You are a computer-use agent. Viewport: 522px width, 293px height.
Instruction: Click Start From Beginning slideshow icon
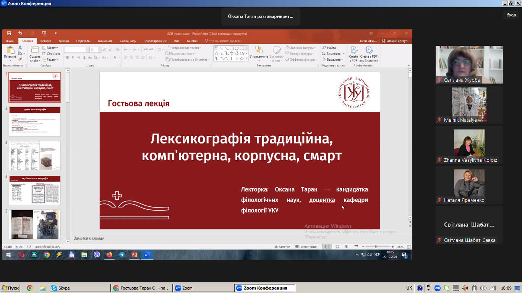click(x=44, y=34)
